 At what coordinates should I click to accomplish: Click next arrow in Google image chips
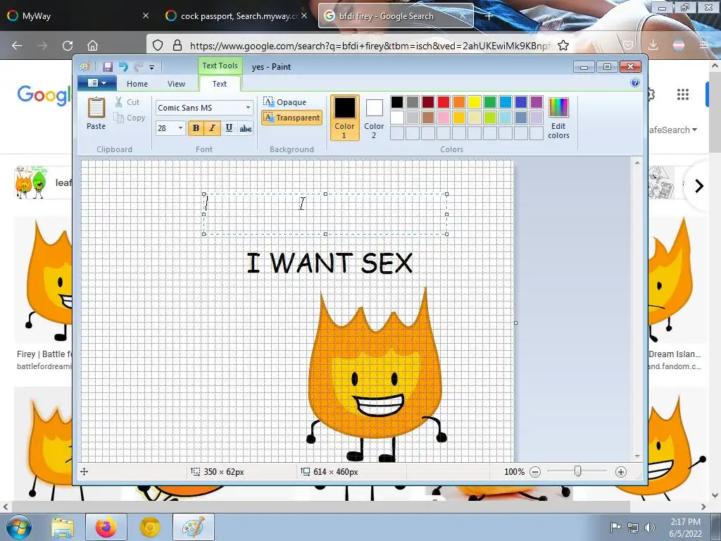699,186
